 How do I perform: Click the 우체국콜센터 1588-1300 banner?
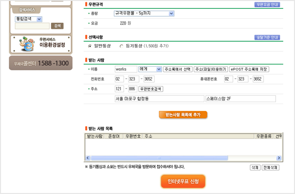tap(41, 63)
